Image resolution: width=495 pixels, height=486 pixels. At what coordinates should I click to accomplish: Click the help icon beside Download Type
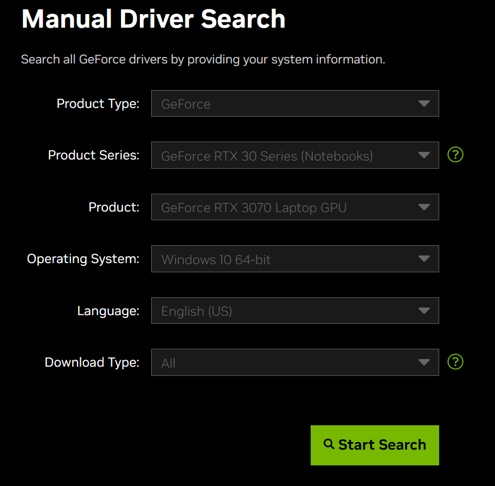[x=455, y=362]
